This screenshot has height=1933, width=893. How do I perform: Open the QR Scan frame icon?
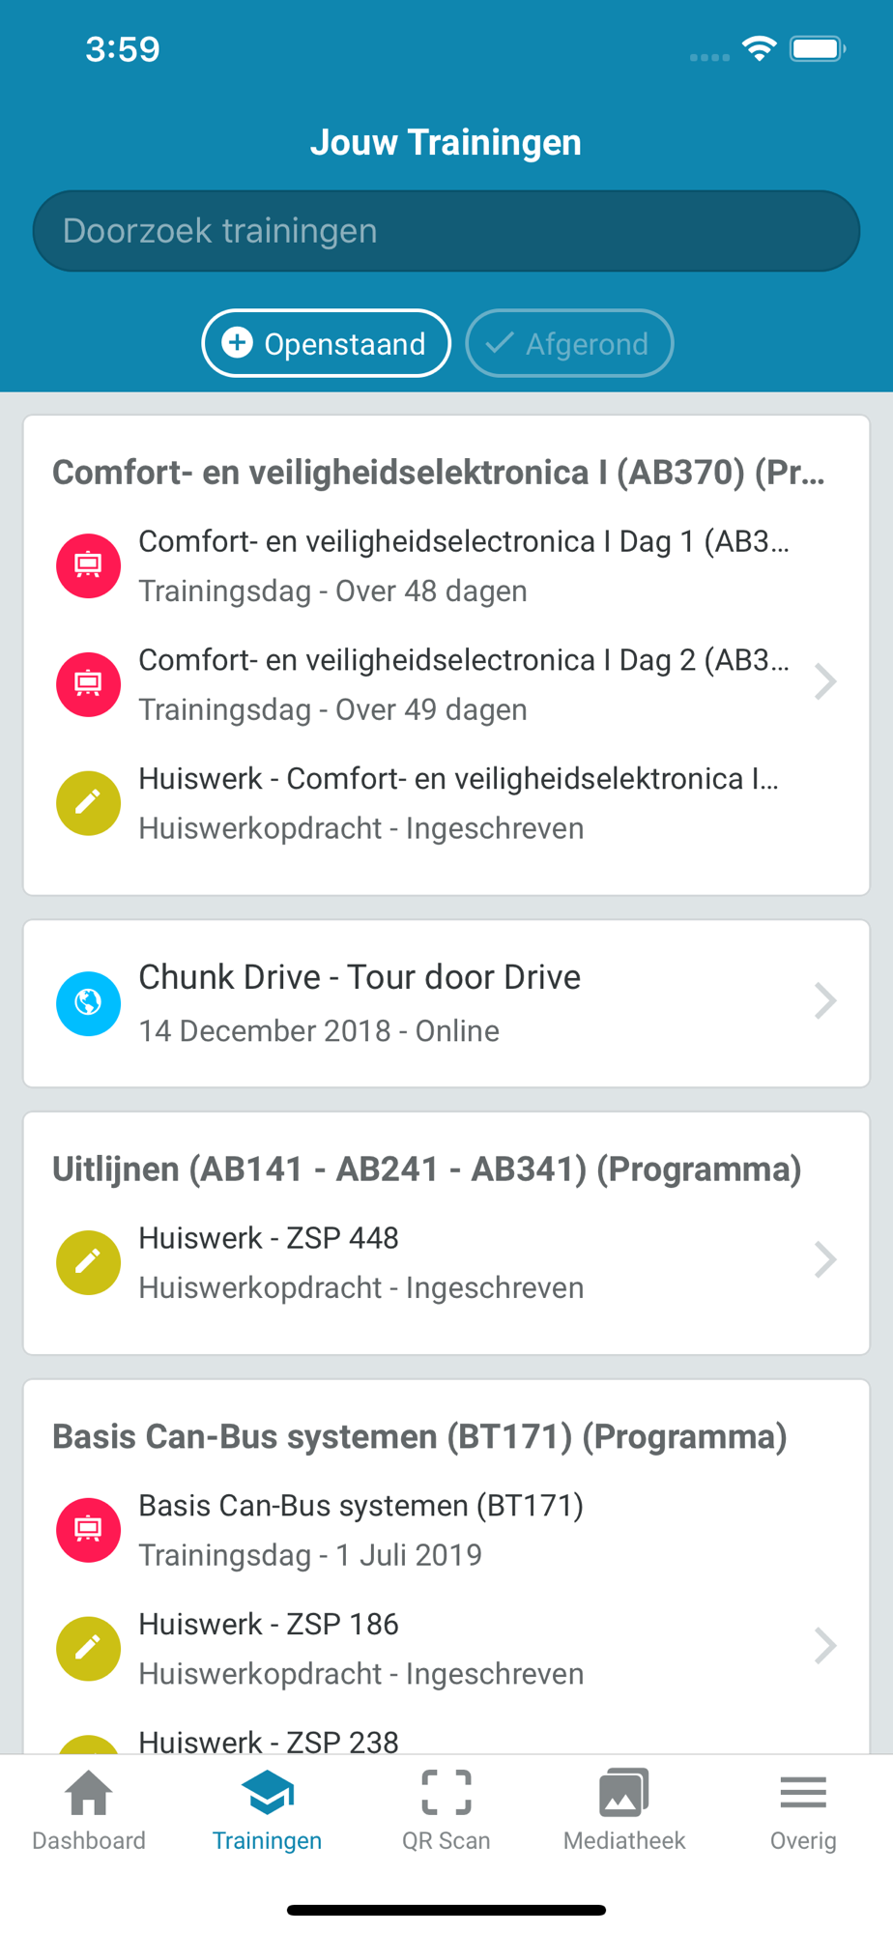coord(446,1793)
